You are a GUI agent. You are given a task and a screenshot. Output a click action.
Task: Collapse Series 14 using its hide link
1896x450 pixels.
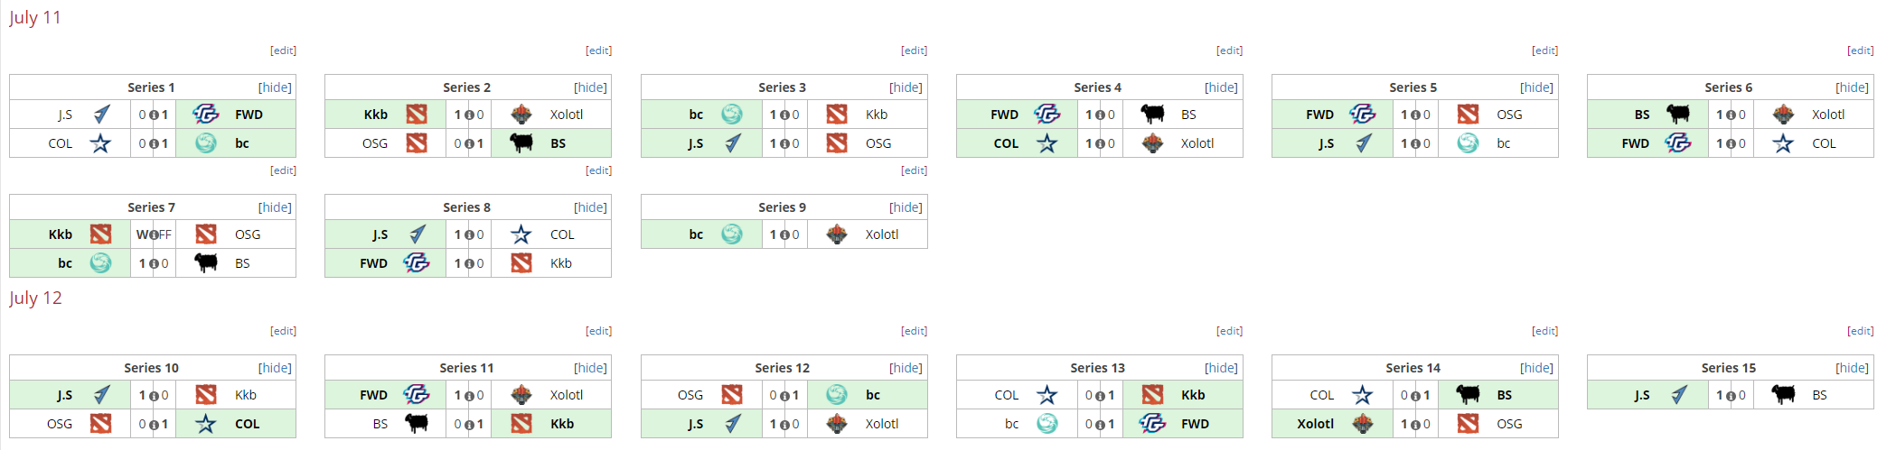click(1536, 368)
